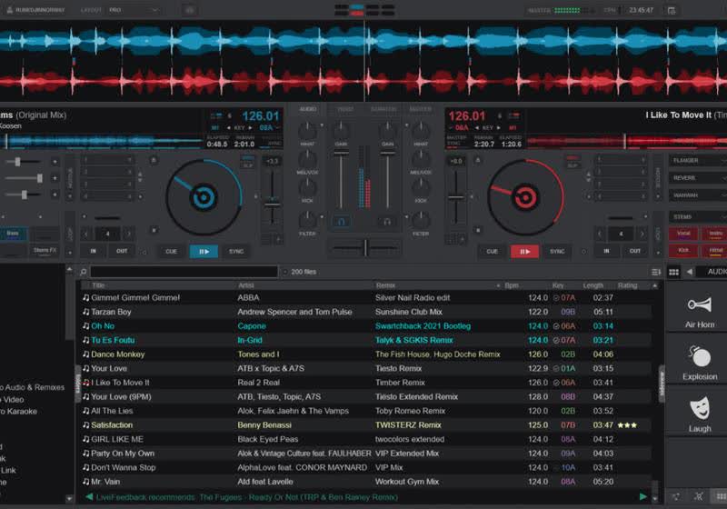Open the STEMS pad page dropdown

pos(697,216)
